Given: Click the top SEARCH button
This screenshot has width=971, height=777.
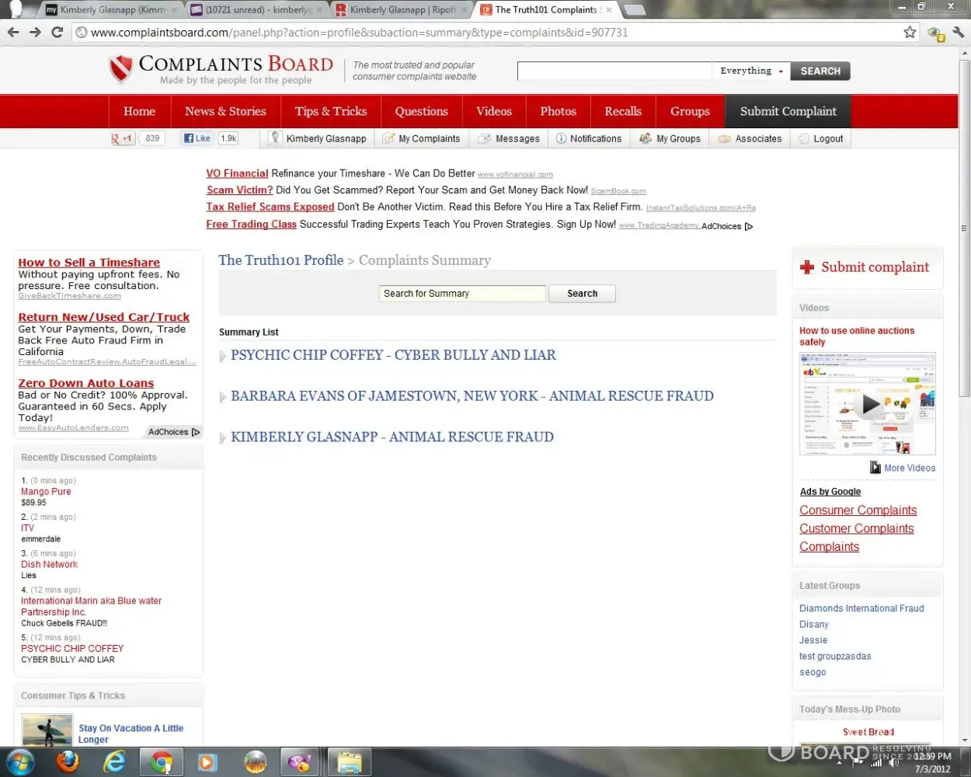Looking at the screenshot, I should 820,71.
